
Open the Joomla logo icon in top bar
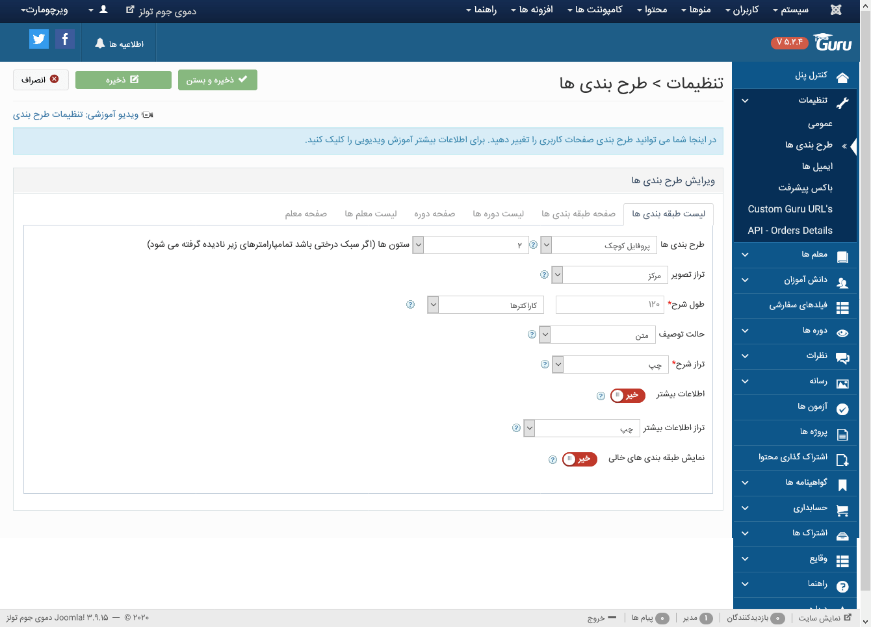click(x=836, y=10)
